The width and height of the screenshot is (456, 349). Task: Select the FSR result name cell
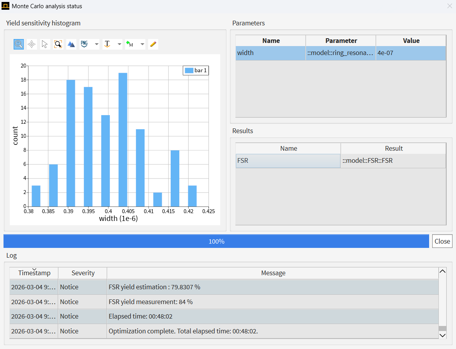pos(288,161)
